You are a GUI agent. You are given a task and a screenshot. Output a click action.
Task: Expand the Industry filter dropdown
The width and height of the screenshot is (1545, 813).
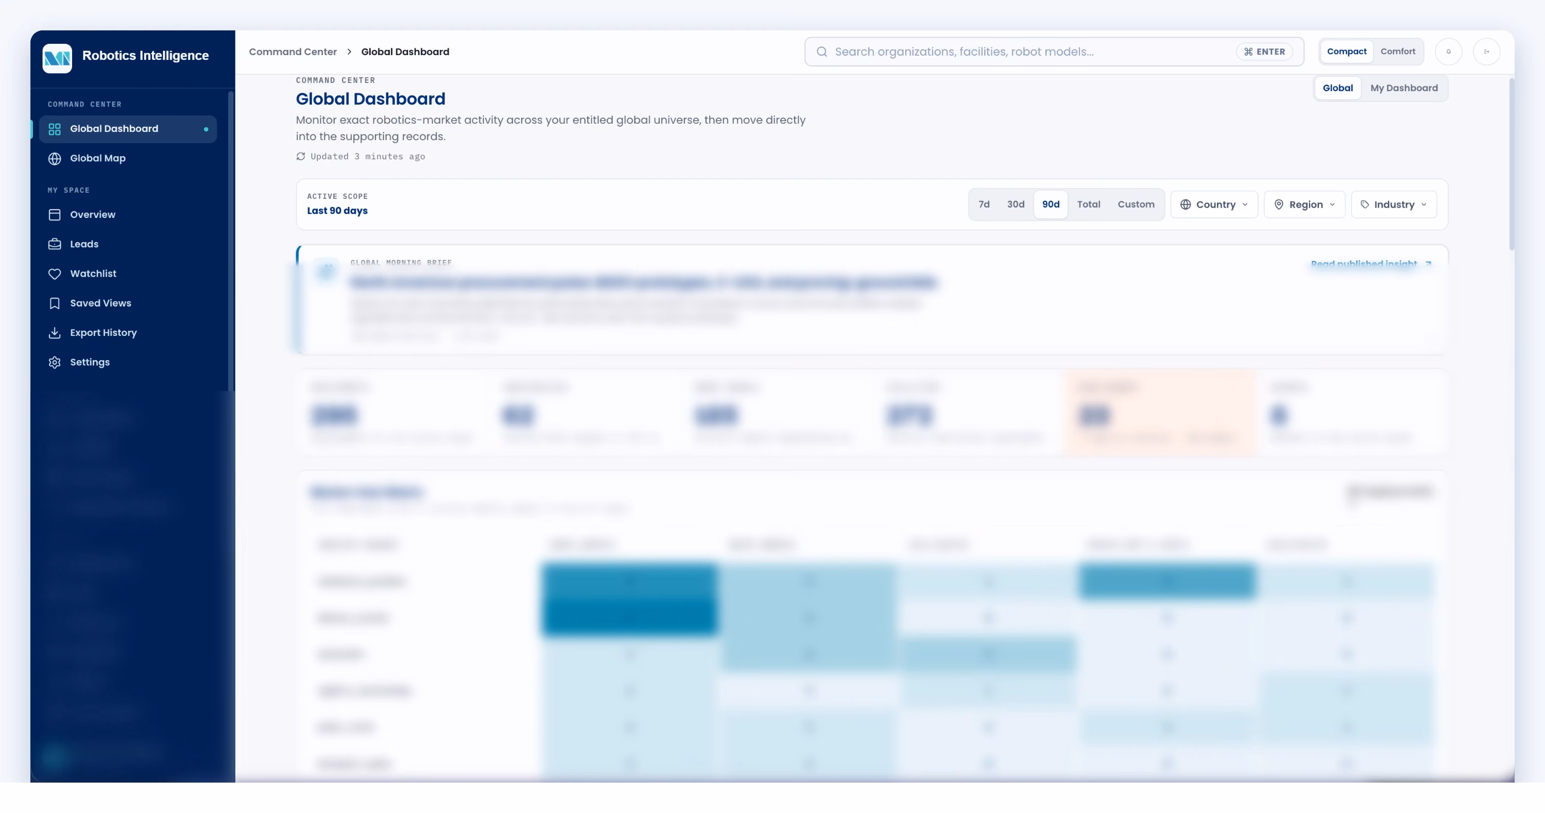(1394, 205)
